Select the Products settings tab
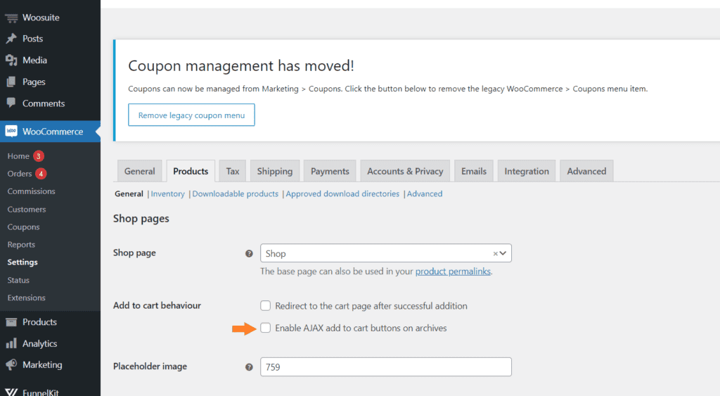720x396 pixels. tap(191, 171)
